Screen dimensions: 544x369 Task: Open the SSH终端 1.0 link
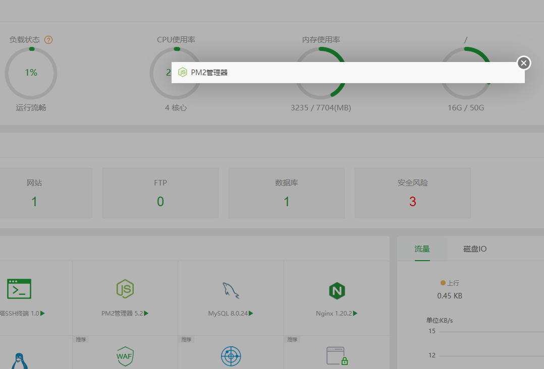click(x=20, y=313)
